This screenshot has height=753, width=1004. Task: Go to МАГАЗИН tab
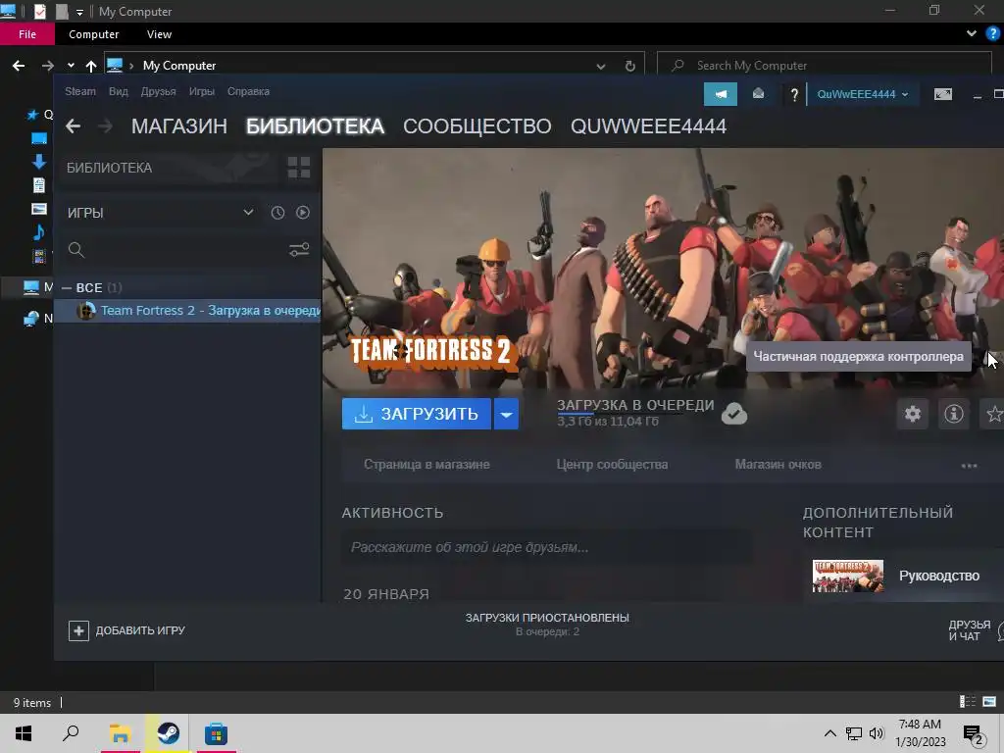(179, 126)
